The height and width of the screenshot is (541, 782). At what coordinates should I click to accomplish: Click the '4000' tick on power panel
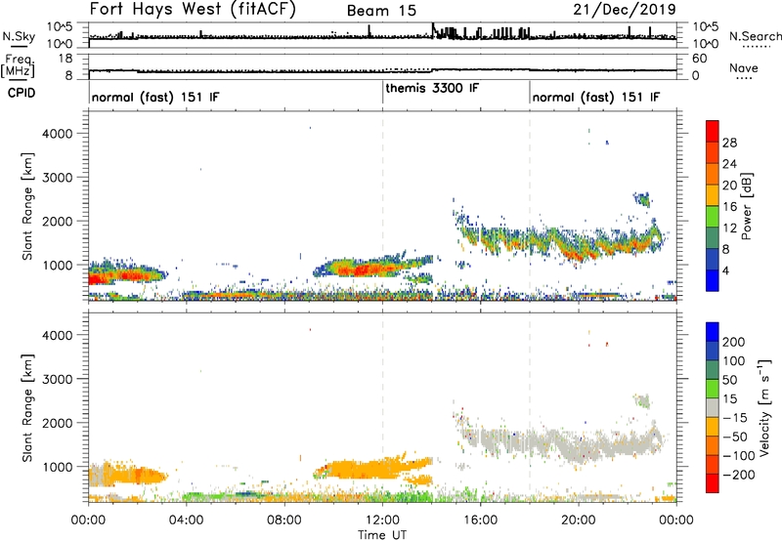(57, 134)
